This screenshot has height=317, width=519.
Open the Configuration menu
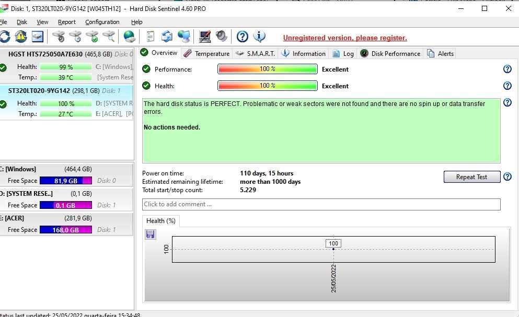point(102,22)
